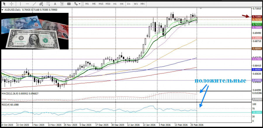This screenshot has width=263, height=128.
Task: Select the Horizontal Line drawing tool
Action: click(27, 4)
